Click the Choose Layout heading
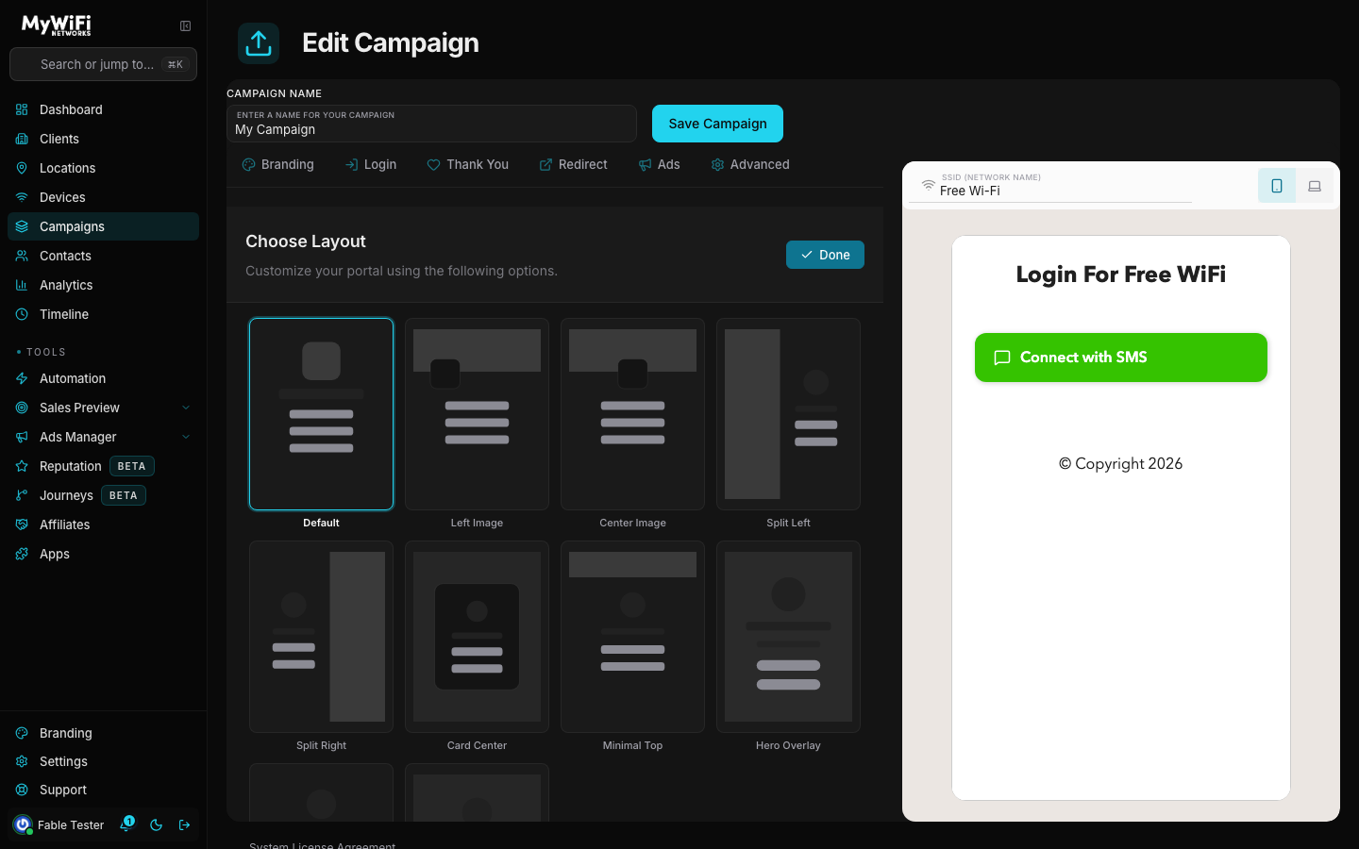The width and height of the screenshot is (1359, 849). 306,241
